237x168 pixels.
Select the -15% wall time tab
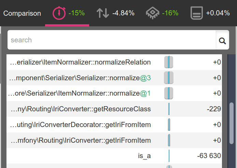(x=76, y=13)
